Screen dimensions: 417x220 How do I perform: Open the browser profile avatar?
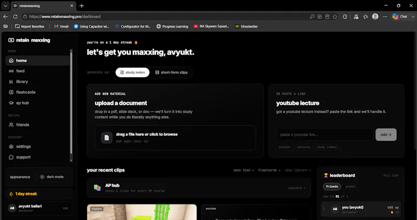375,17
